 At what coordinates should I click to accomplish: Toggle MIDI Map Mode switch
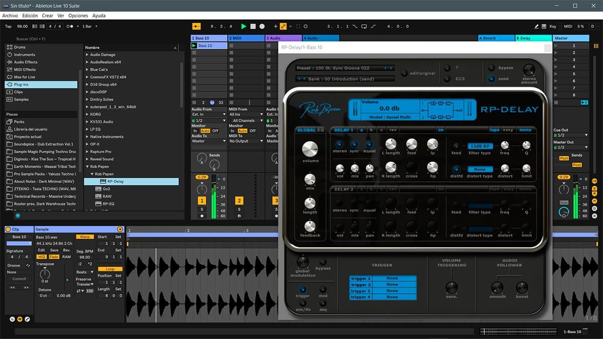(x=568, y=26)
